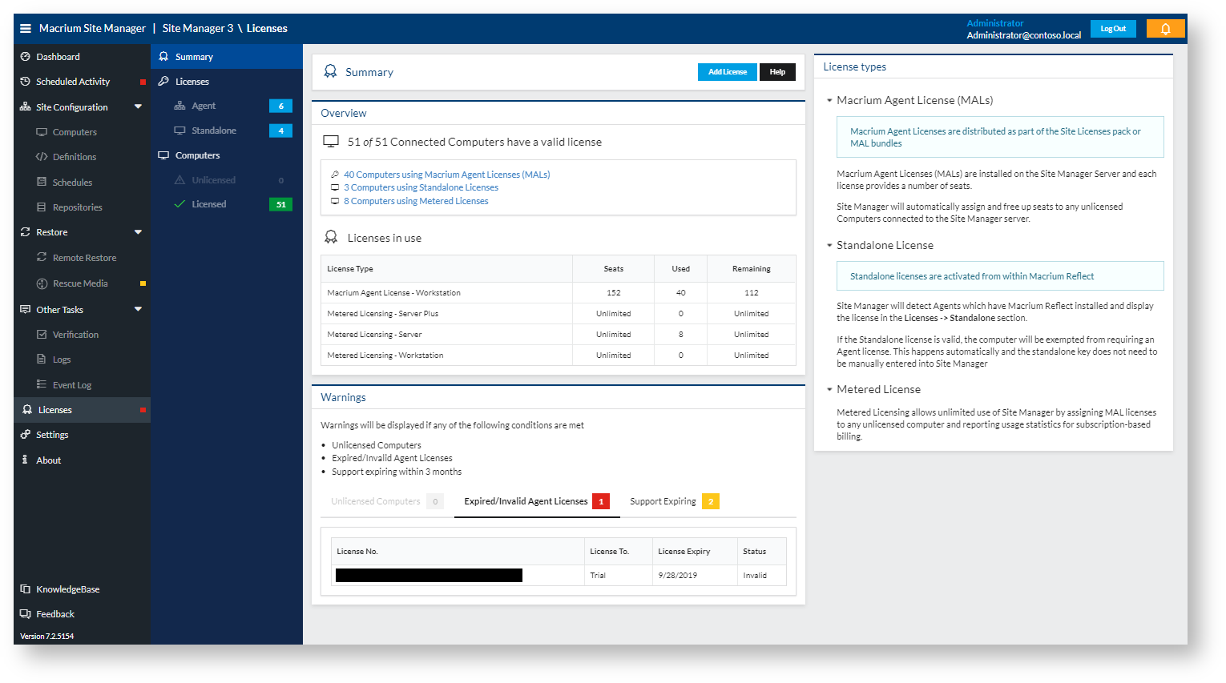This screenshot has height=683, width=1226.
Task: Click the Licenses rosette icon in sidebar
Action: [x=27, y=409]
